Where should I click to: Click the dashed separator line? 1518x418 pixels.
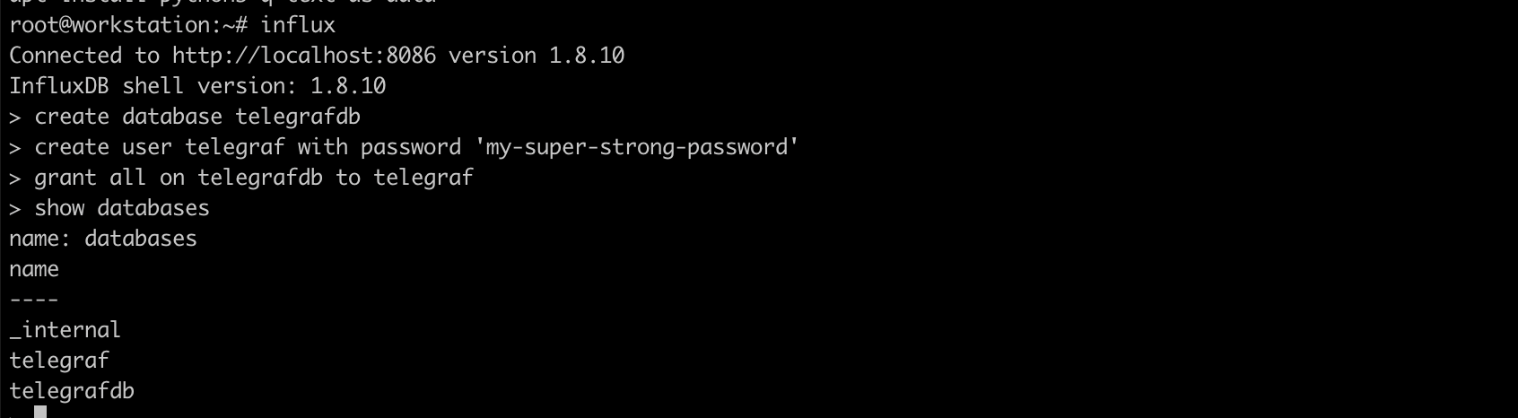click(x=34, y=300)
